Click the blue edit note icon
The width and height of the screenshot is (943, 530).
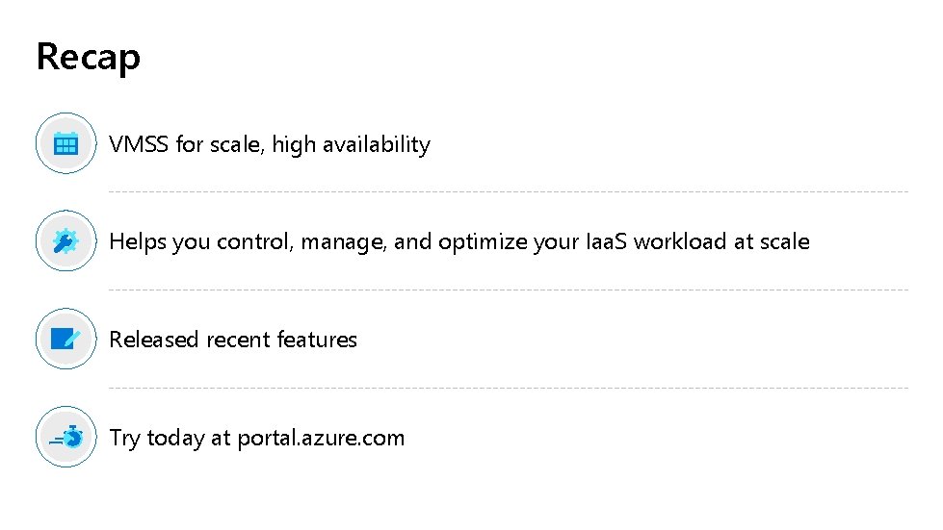tap(65, 340)
